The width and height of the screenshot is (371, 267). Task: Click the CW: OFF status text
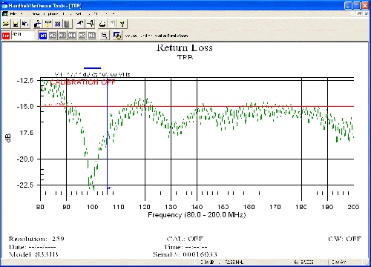pos(344,239)
